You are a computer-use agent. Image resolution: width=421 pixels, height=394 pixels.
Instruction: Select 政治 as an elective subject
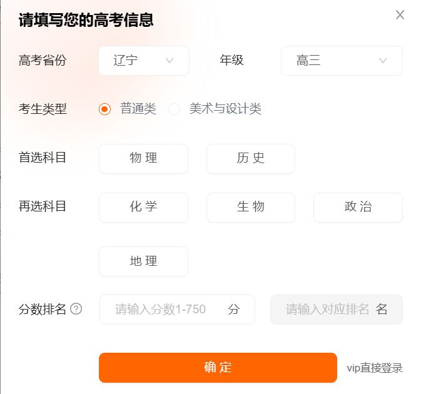(358, 208)
